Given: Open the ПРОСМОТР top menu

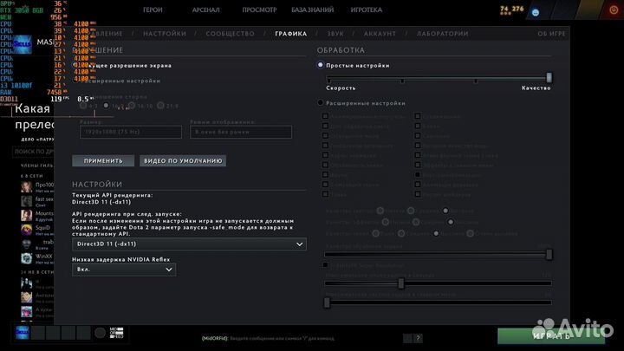Looking at the screenshot, I should coord(259,10).
